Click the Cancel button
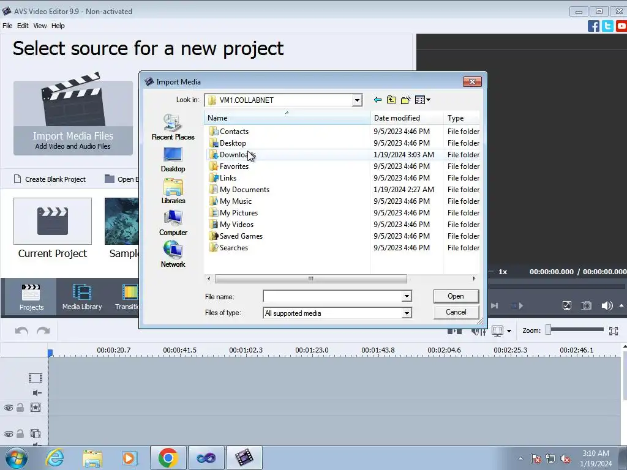Viewport: 627px width, 470px height. click(456, 312)
